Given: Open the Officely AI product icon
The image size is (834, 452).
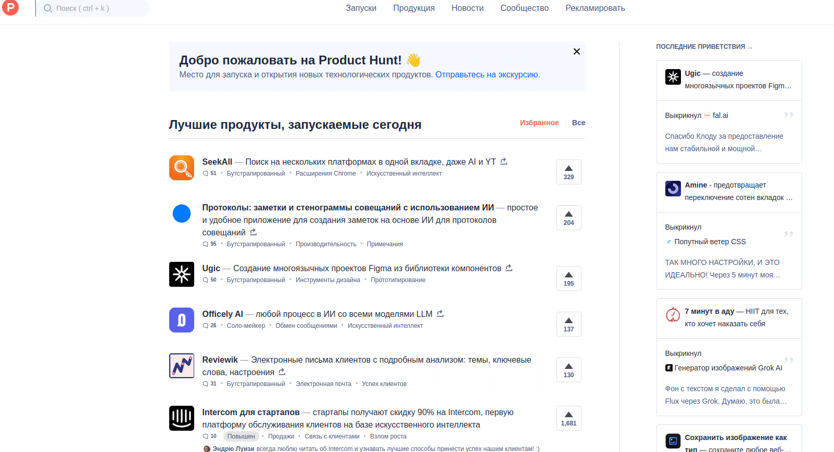Looking at the screenshot, I should [182, 320].
